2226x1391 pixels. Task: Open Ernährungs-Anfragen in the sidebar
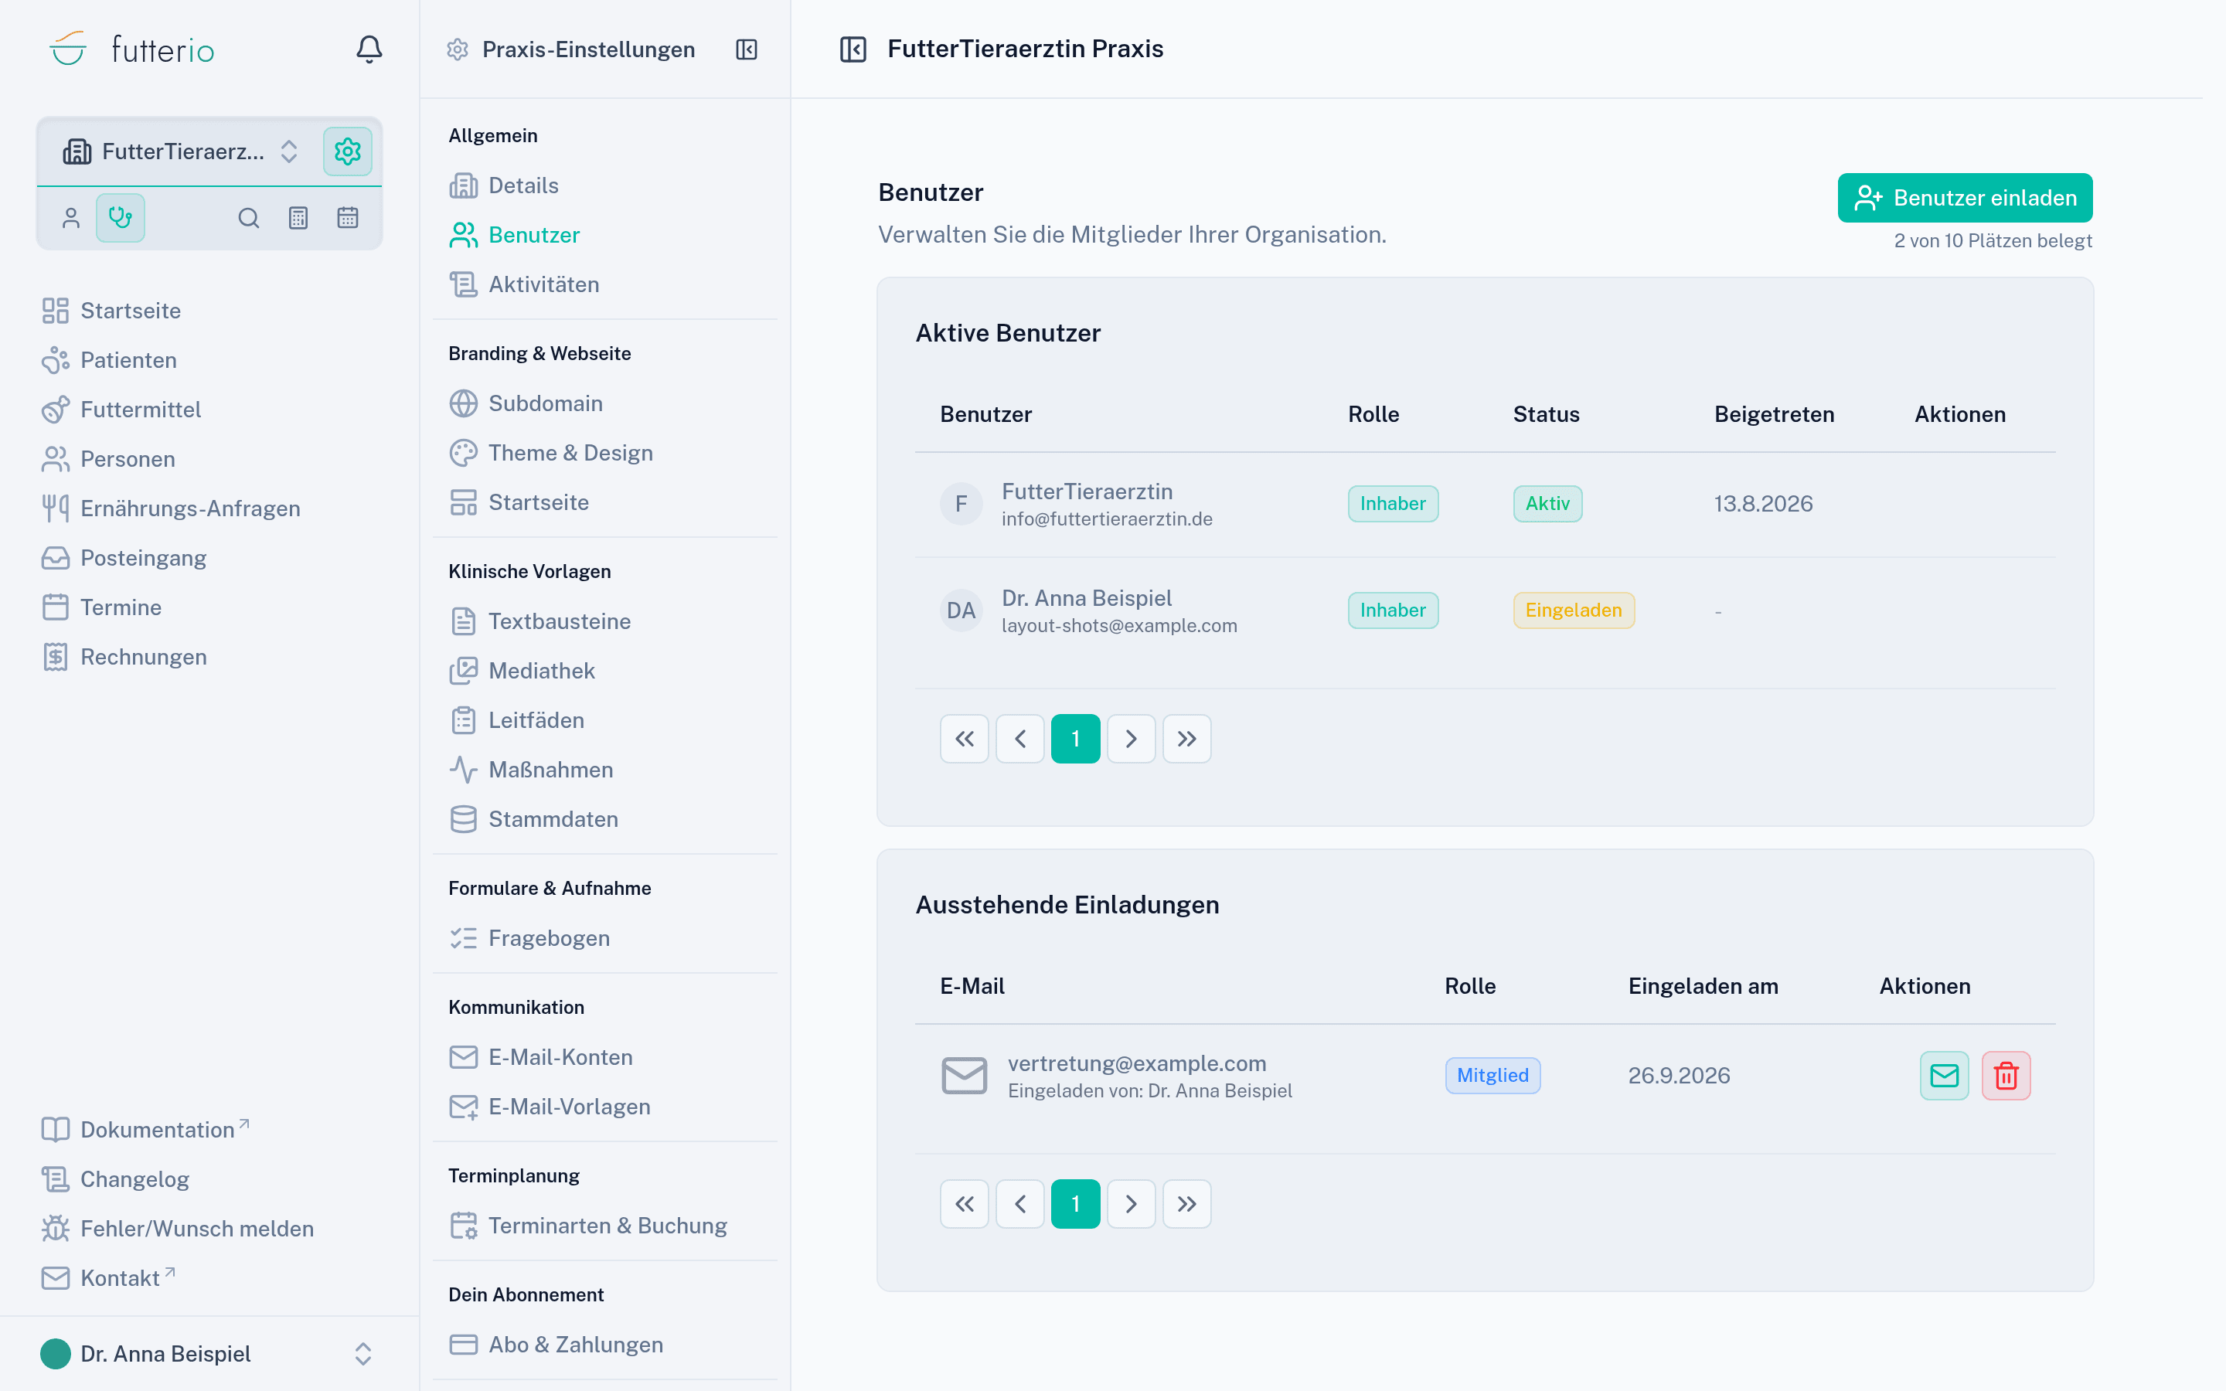pyautogui.click(x=209, y=508)
